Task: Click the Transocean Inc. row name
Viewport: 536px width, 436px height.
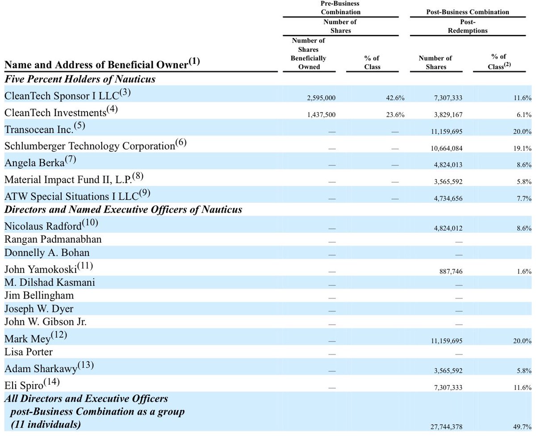Action: coord(45,129)
